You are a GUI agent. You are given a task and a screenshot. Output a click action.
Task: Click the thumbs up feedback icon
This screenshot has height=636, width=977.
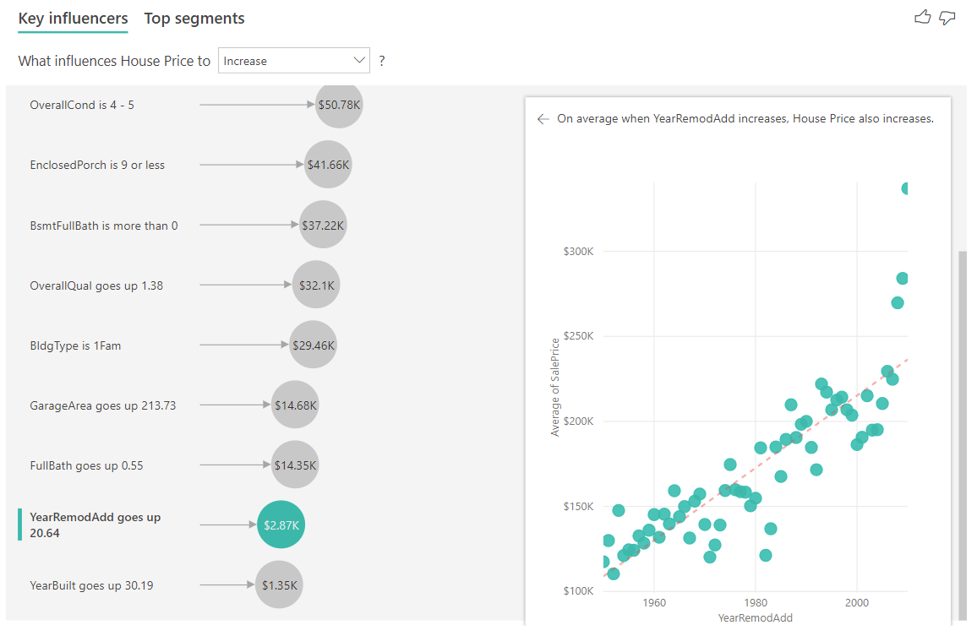coord(923,17)
